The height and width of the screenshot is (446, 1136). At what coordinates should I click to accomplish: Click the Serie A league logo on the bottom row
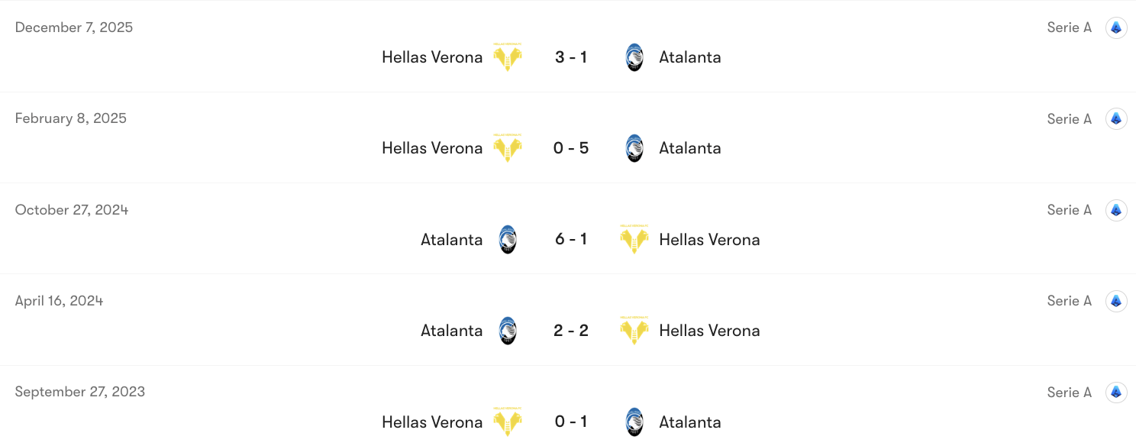(1115, 392)
